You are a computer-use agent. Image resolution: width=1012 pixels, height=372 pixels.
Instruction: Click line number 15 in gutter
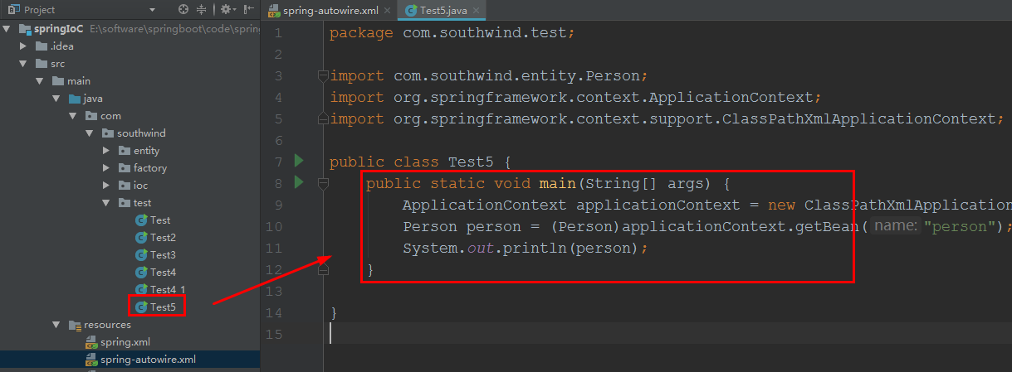point(275,335)
